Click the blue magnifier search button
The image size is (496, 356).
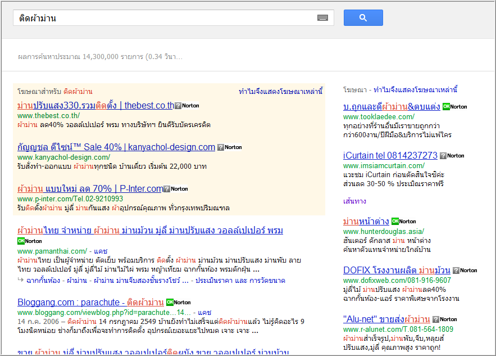tap(363, 18)
